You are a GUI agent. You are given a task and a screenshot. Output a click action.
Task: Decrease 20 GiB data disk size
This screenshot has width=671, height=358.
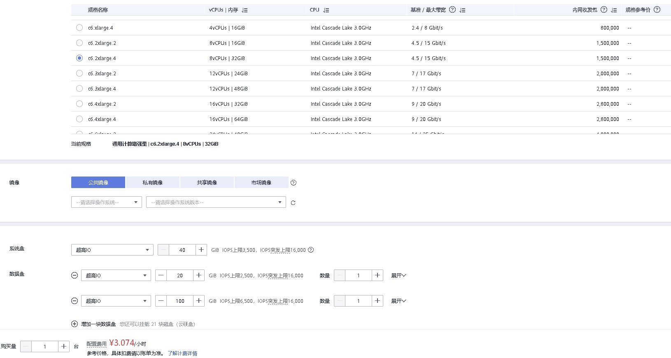tap(161, 275)
